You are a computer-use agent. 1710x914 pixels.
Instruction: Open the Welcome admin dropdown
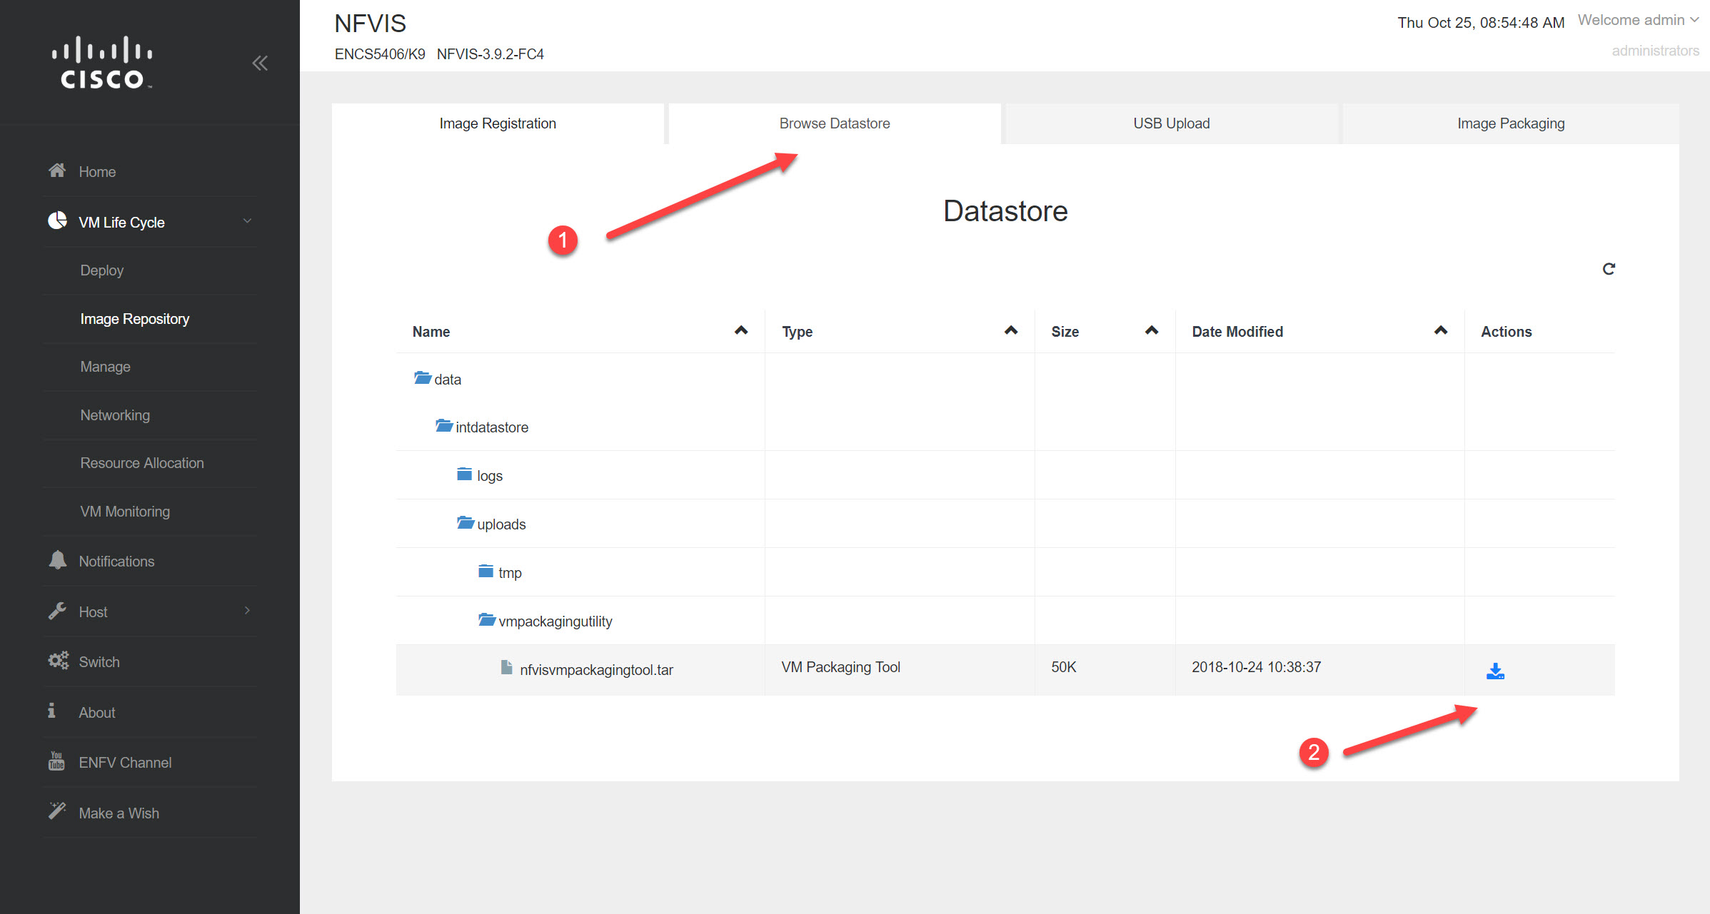[x=1637, y=19]
